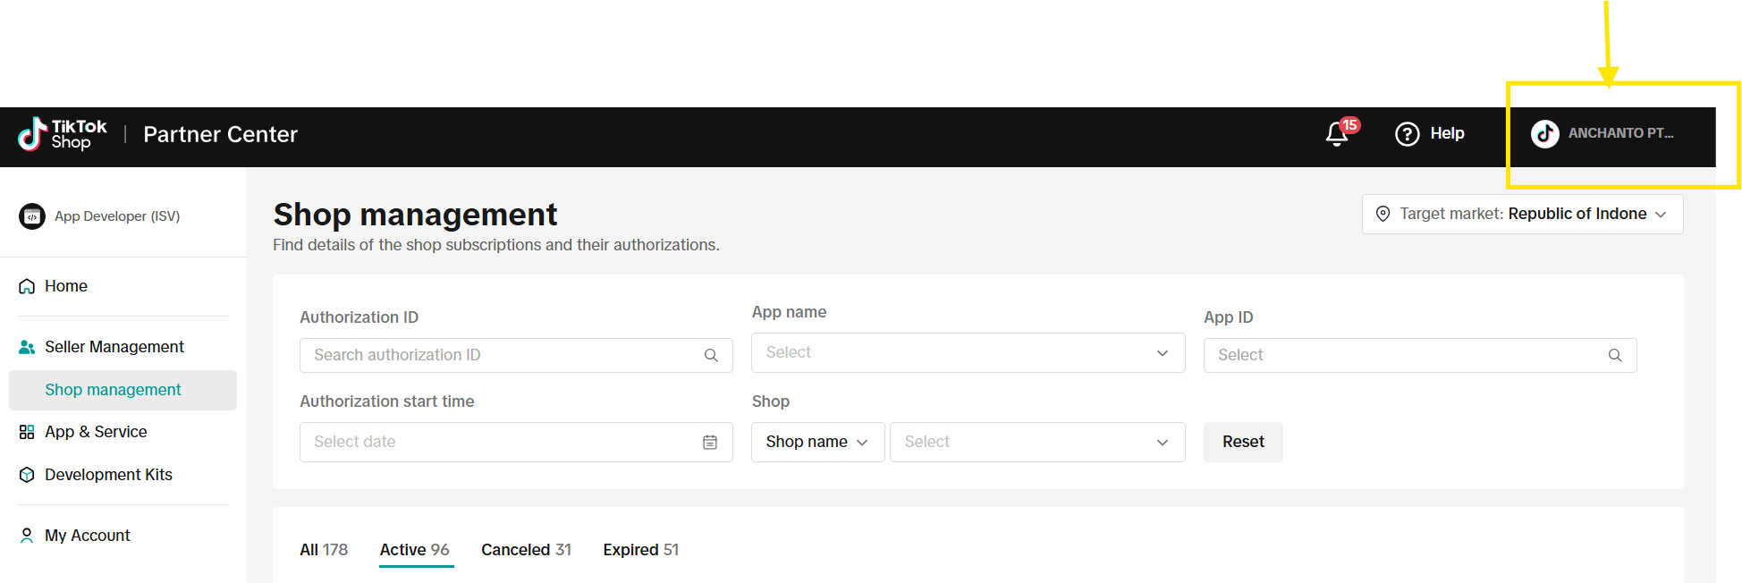The height and width of the screenshot is (583, 1742).
Task: Click the App Developer (ISV) avatar icon
Action: [32, 215]
